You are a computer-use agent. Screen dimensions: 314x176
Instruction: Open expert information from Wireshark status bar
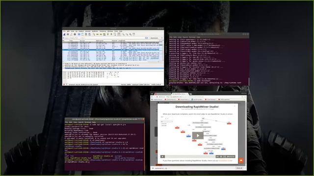pos(64,85)
